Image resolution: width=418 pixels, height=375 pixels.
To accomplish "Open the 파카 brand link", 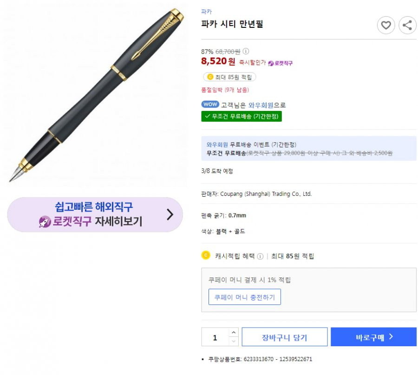I will 206,12.
